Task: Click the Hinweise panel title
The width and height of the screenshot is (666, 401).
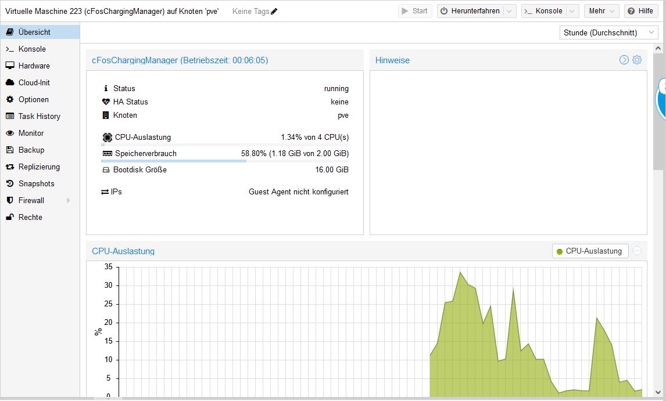Action: tap(392, 60)
